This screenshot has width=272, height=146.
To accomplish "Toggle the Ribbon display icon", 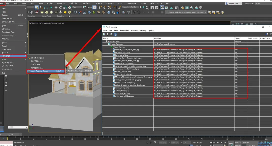I will 162,7.
